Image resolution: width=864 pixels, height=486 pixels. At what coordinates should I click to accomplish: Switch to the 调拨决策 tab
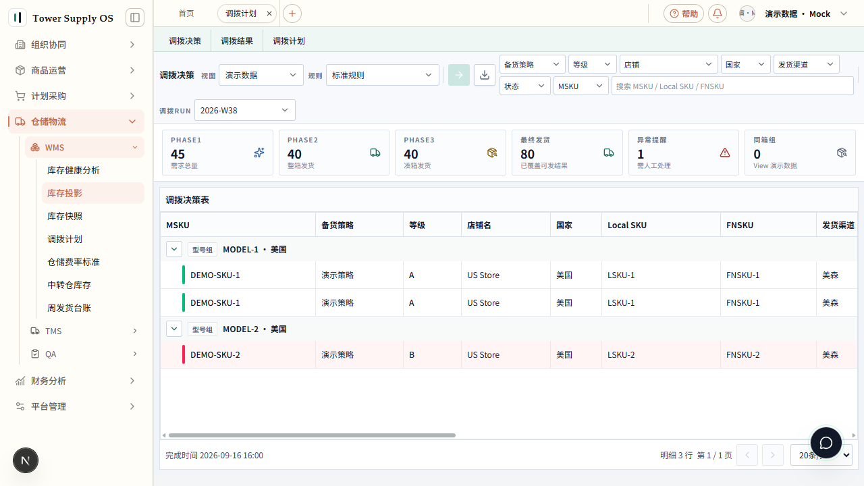click(x=185, y=40)
